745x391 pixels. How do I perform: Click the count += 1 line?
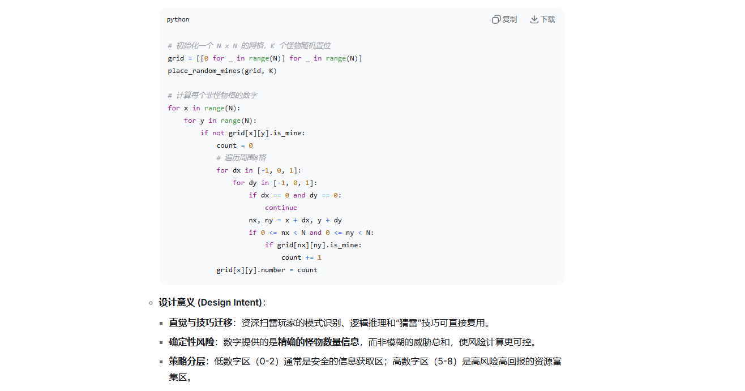click(301, 257)
